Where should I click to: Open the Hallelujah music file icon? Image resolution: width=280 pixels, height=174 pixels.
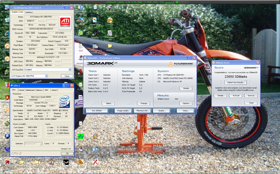pyautogui.click(x=81, y=10)
